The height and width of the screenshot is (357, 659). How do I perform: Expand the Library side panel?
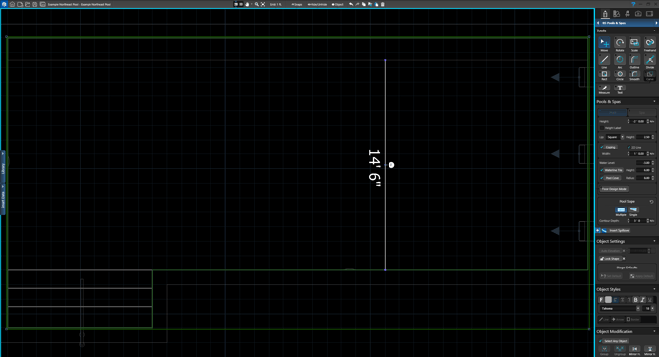point(3,167)
